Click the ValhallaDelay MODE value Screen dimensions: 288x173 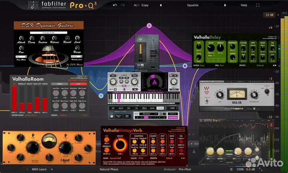tap(202, 65)
